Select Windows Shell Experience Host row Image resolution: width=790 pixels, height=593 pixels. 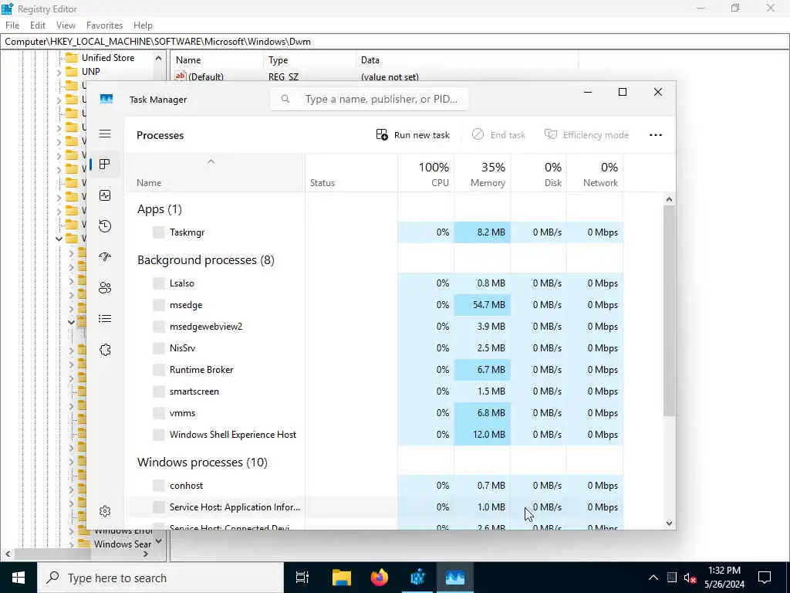[374, 434]
